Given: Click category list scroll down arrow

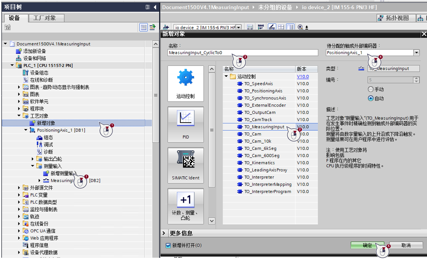Looking at the screenshot, I should 212,221.
